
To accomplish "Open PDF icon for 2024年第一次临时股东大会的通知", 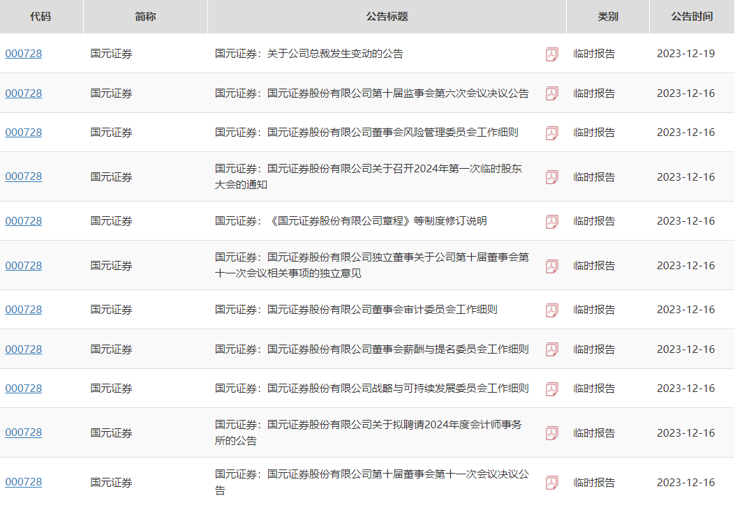I will pos(551,177).
